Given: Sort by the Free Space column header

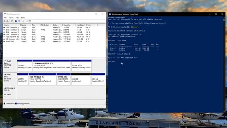Looking at the screenshot, I should click(80, 25).
